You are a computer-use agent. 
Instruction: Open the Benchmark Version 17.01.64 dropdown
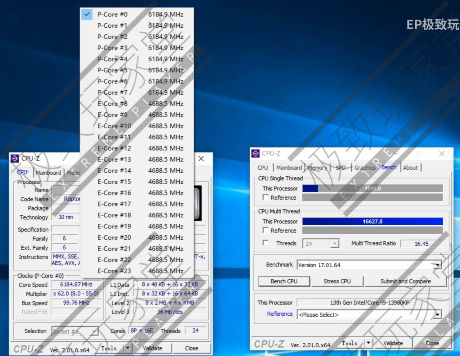[x=438, y=265]
